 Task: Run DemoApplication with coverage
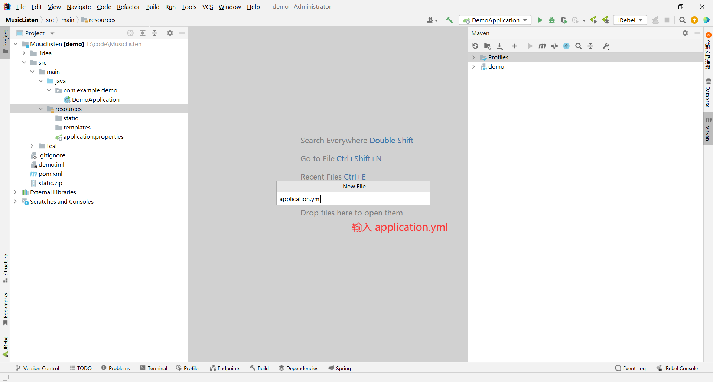[x=564, y=20]
